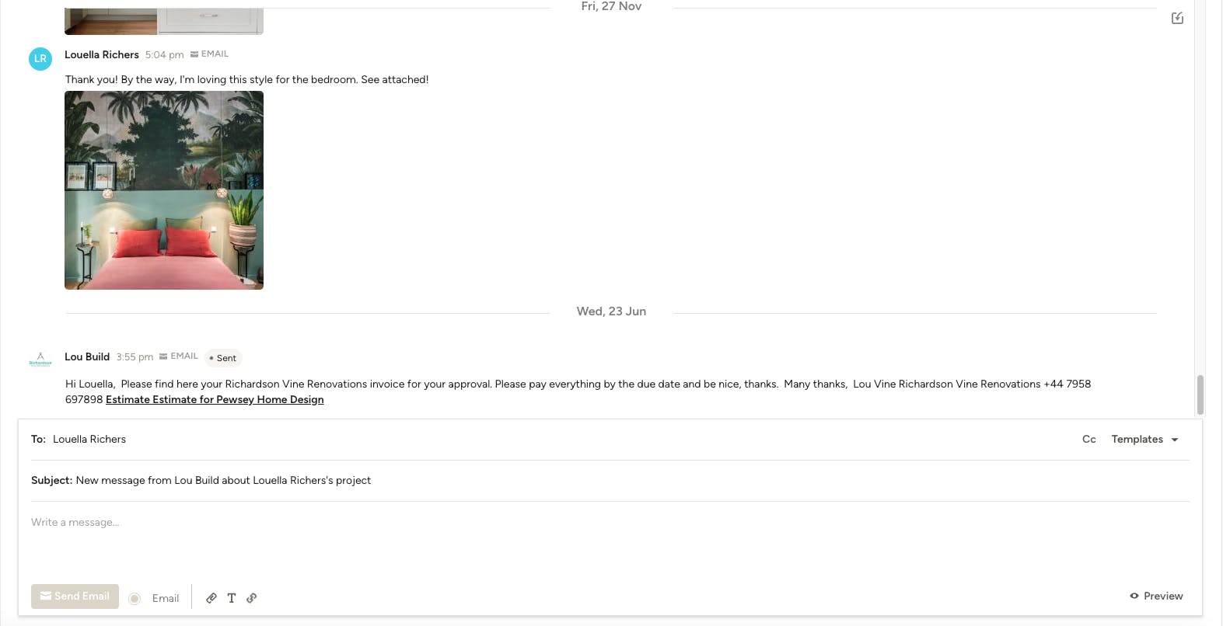The width and height of the screenshot is (1223, 626).
Task: Click the LR avatar for Louella Richers
Action: pyautogui.click(x=40, y=58)
